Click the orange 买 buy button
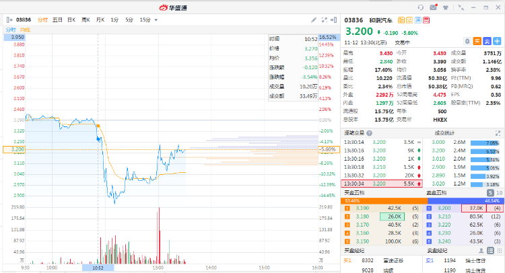 [477, 41]
